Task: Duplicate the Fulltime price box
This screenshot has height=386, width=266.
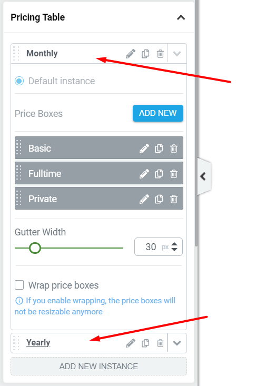Action: (159, 174)
